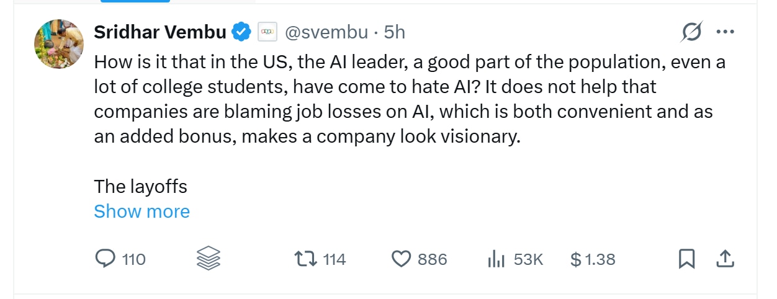Click the reply speech bubble icon
Screen dimensions: 777x299
click(x=105, y=259)
